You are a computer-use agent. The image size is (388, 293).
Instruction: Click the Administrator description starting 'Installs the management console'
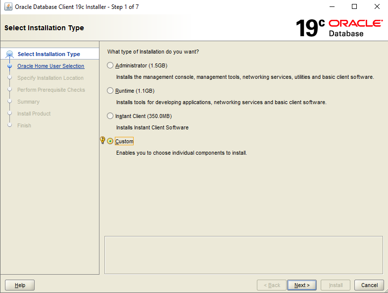(x=245, y=77)
